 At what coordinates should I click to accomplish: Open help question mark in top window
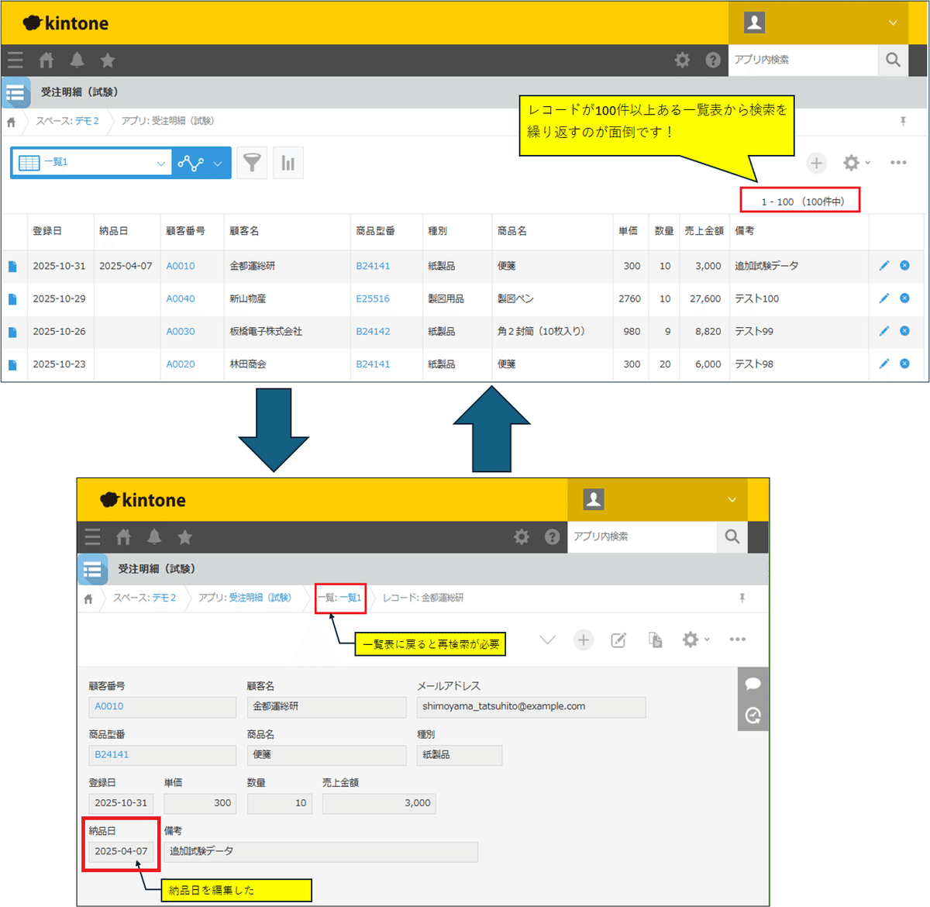[x=713, y=60]
